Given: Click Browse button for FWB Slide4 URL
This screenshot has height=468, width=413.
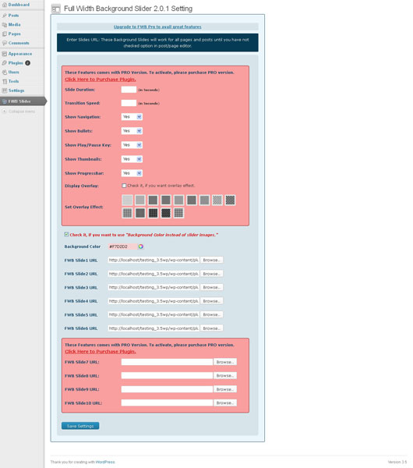Looking at the screenshot, I should pyautogui.click(x=211, y=301).
